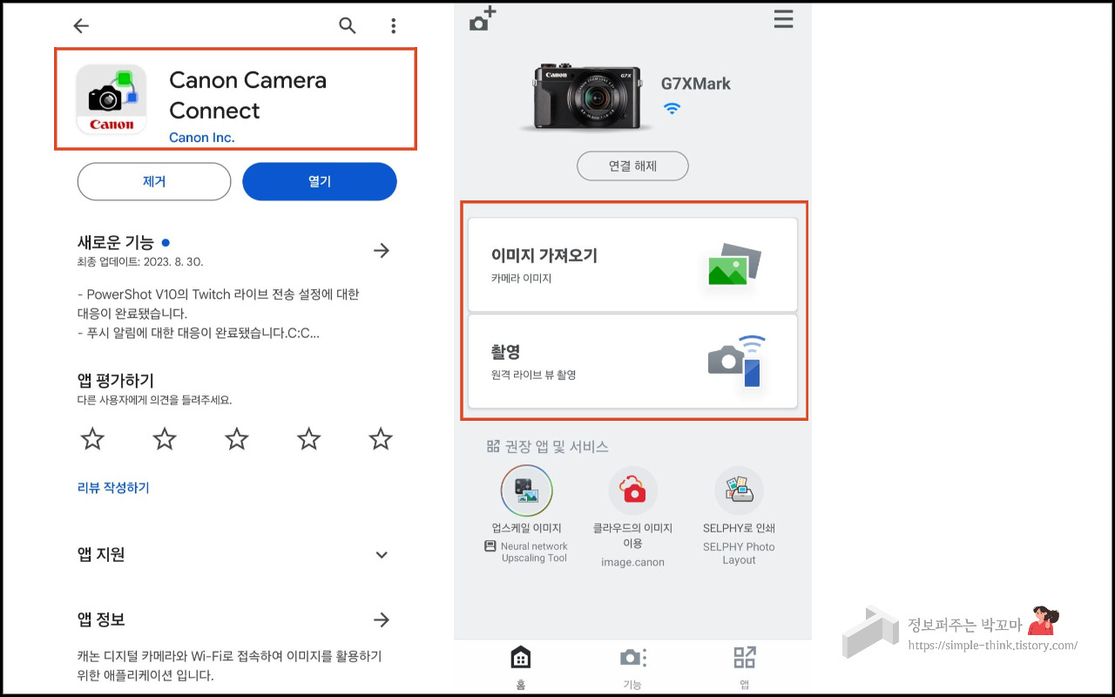Switch to the 홈 tab
Viewport: 1115px width, 697px height.
click(x=520, y=666)
